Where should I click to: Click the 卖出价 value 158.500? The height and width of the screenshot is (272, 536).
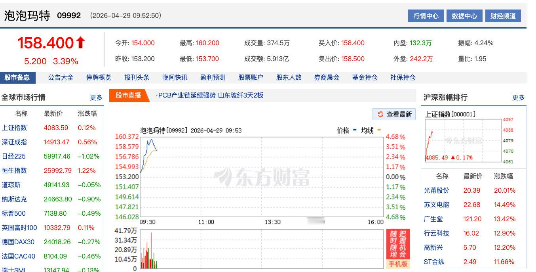coord(353,59)
